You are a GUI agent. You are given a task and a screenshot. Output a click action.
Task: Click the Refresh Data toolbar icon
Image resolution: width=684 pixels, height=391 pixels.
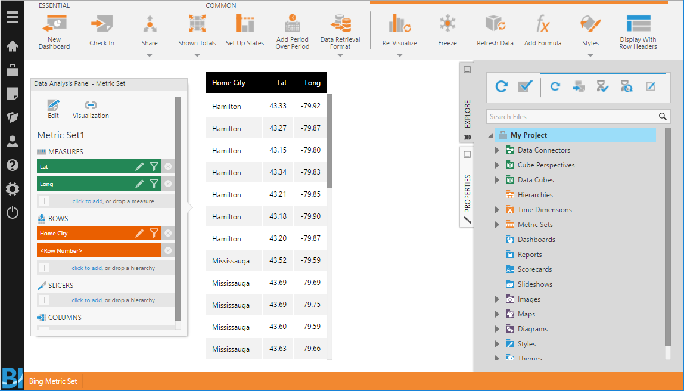495,24
